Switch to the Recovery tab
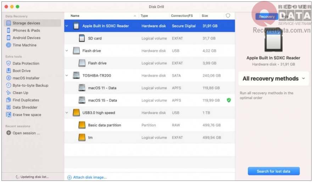 267,17
